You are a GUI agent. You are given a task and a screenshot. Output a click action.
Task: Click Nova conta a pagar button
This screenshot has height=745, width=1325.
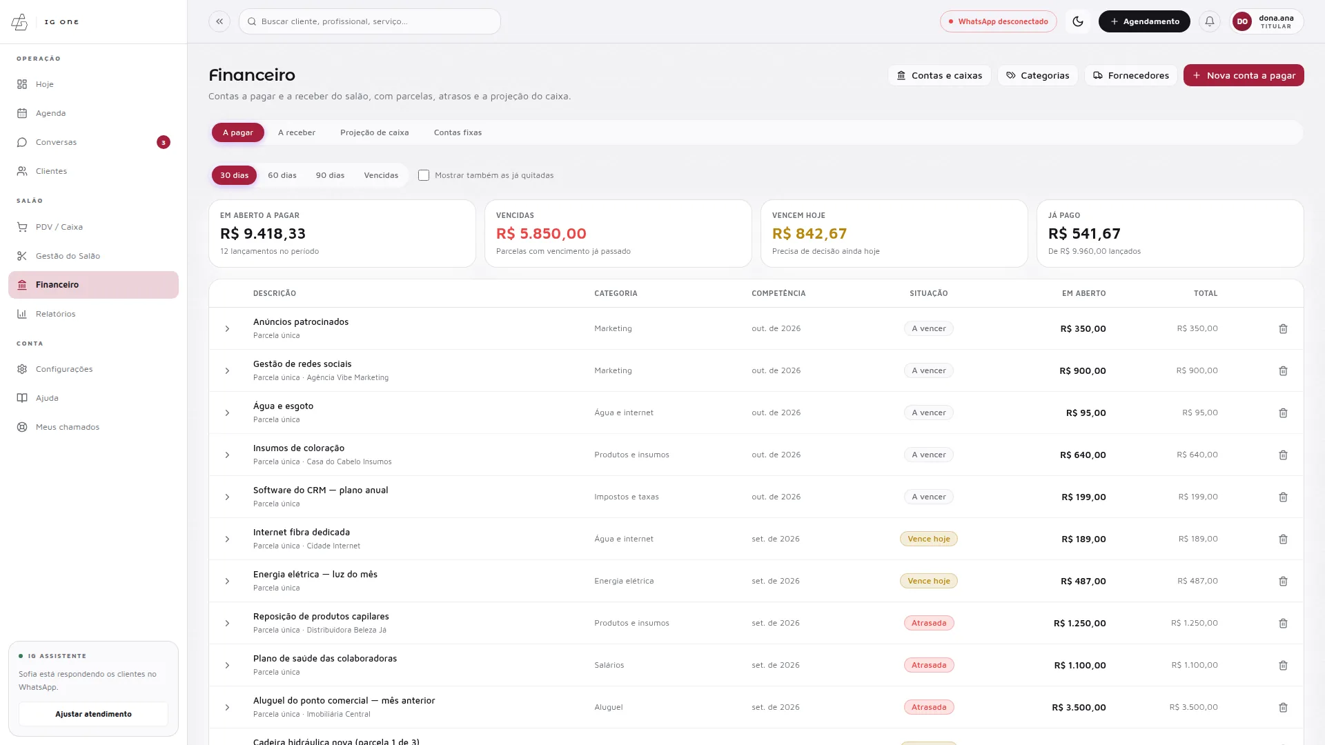point(1244,75)
